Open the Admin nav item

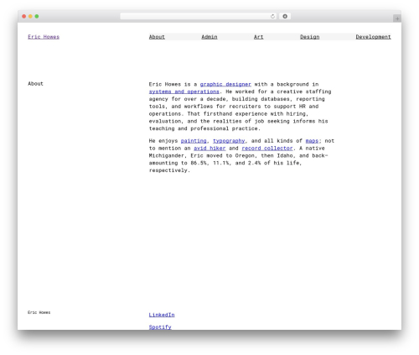[x=209, y=37]
